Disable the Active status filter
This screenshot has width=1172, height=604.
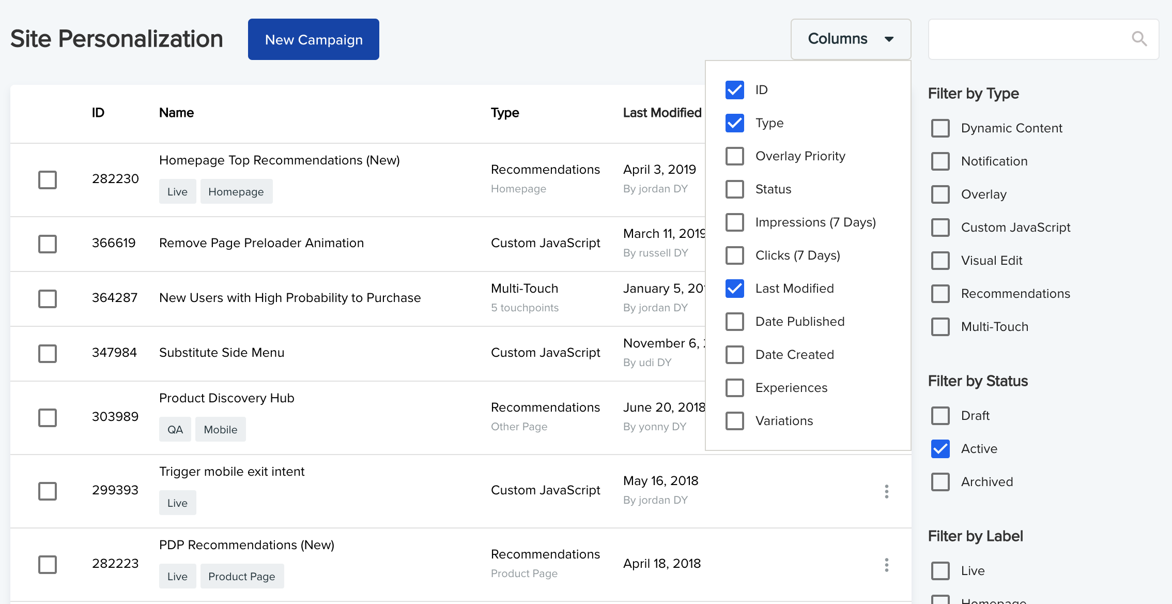tap(940, 449)
